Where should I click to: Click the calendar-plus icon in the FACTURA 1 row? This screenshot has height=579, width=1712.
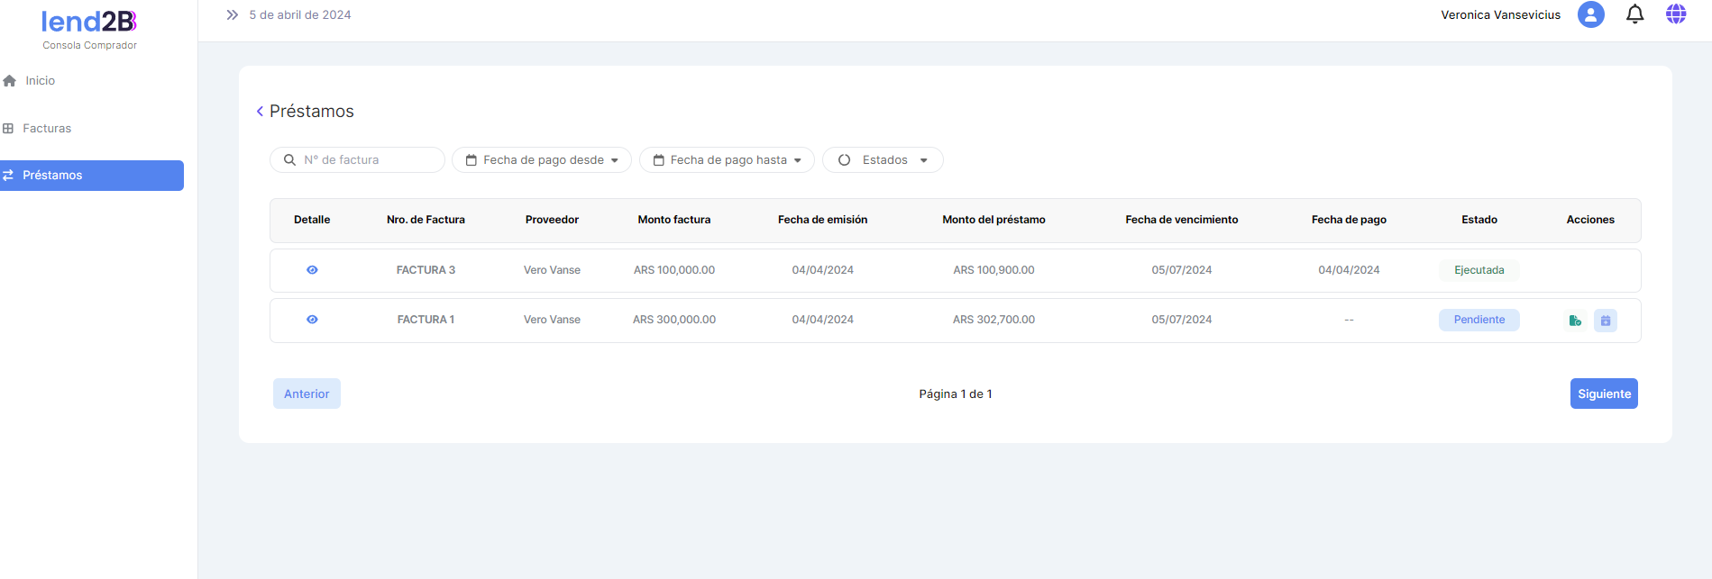[x=1605, y=321]
